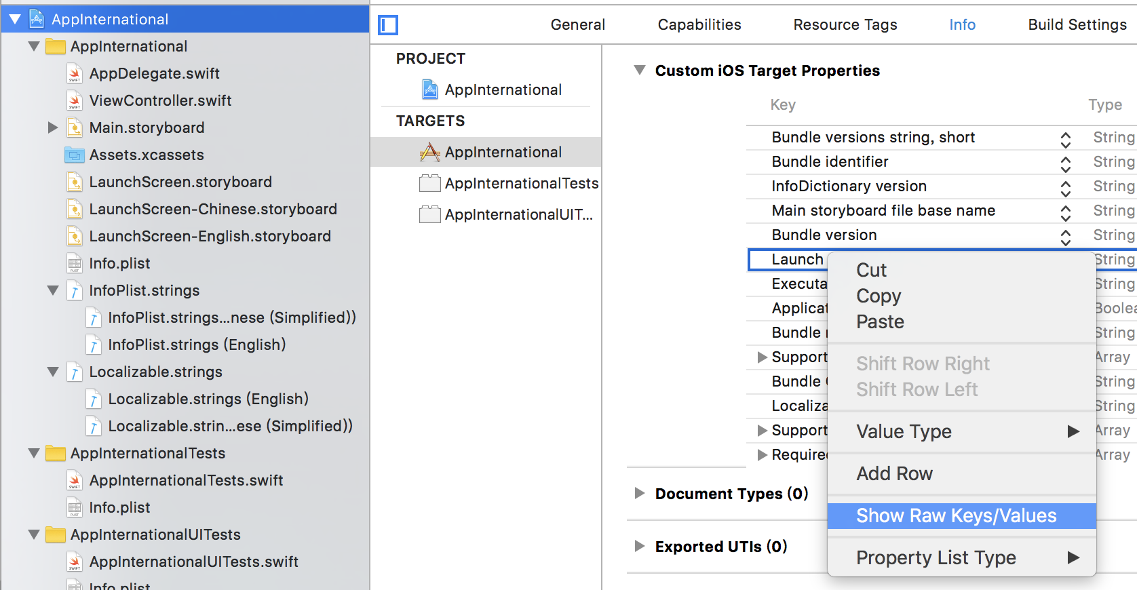Screen dimensions: 1137x590
Task: Click the AppInternationalTests target bundle icon
Action: (430, 183)
